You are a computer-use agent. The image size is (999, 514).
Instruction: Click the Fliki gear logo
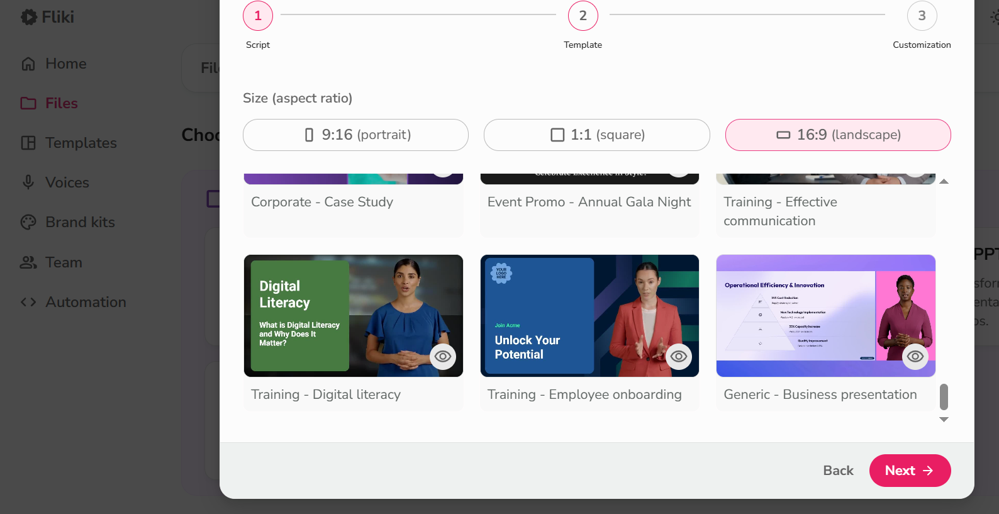click(29, 17)
